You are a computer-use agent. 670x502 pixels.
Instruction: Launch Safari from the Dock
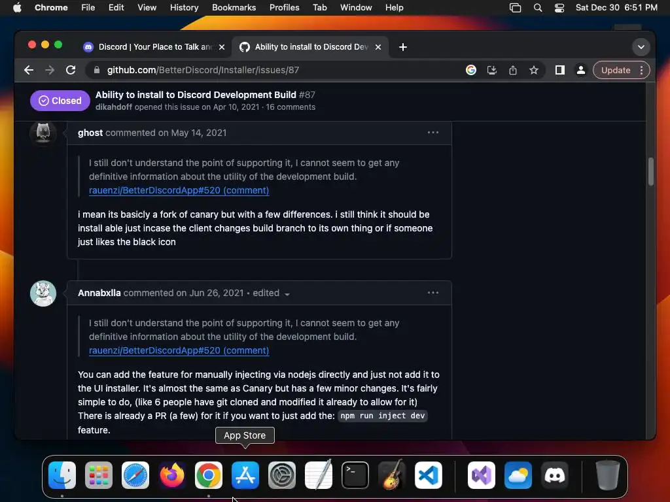(x=135, y=475)
